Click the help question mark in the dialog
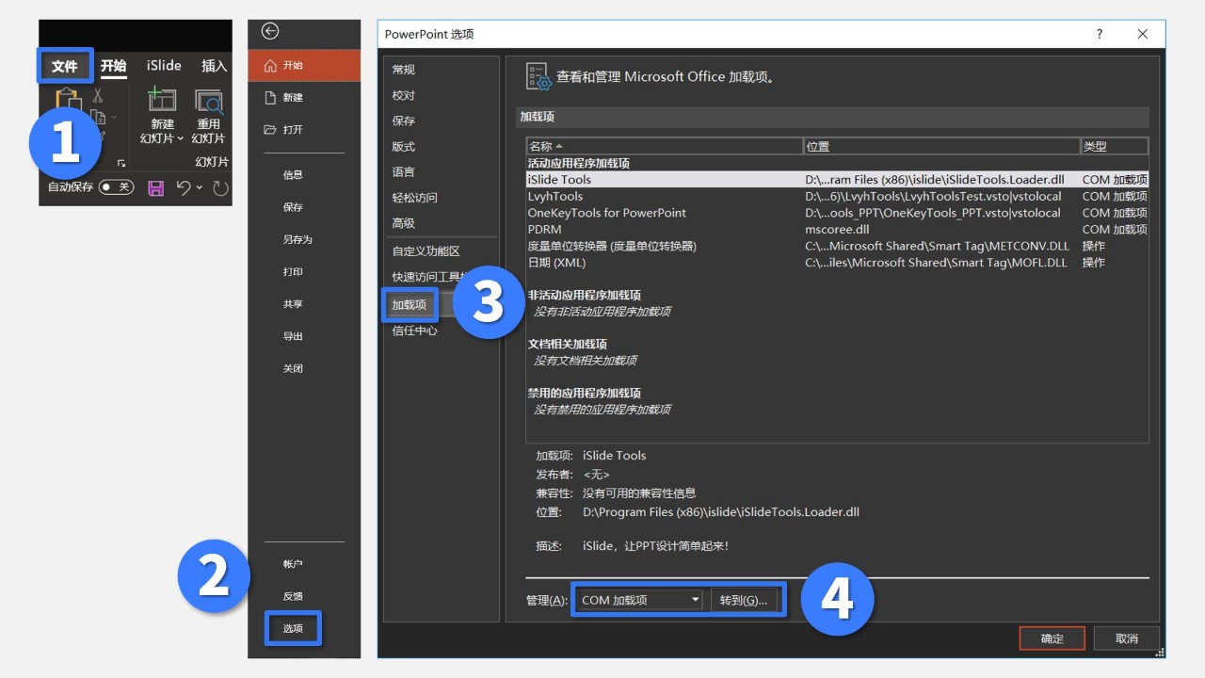 1099,34
